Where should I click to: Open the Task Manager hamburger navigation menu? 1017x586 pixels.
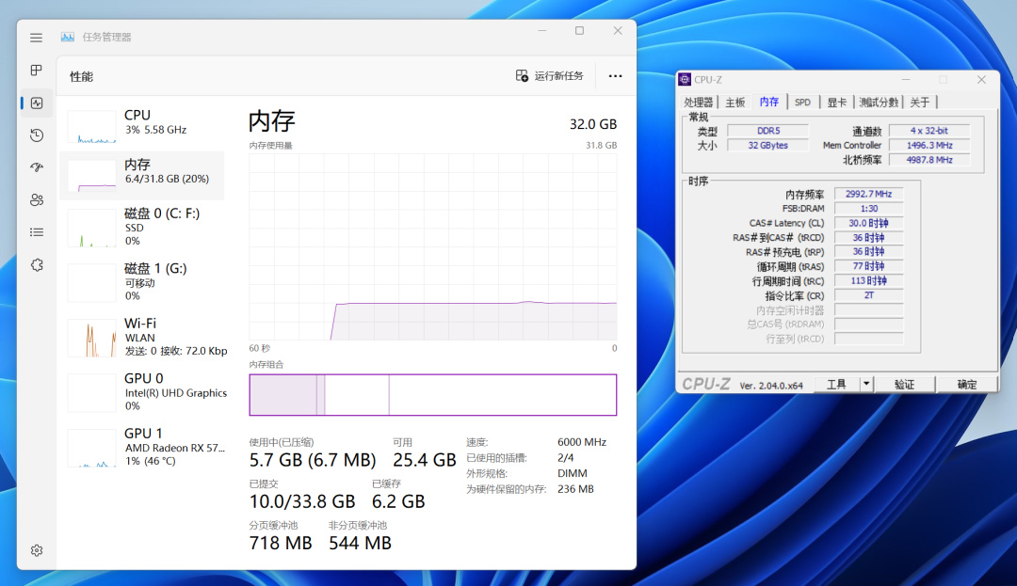click(x=37, y=38)
